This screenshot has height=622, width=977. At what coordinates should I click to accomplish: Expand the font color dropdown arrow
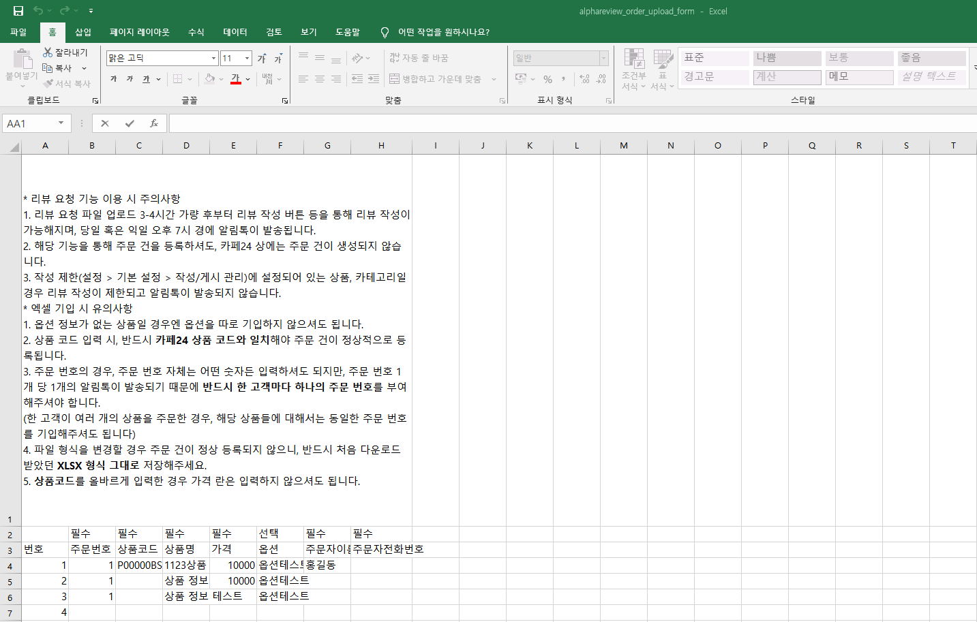tap(248, 79)
